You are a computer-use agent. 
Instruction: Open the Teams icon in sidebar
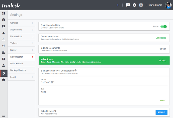click(x=4, y=46)
